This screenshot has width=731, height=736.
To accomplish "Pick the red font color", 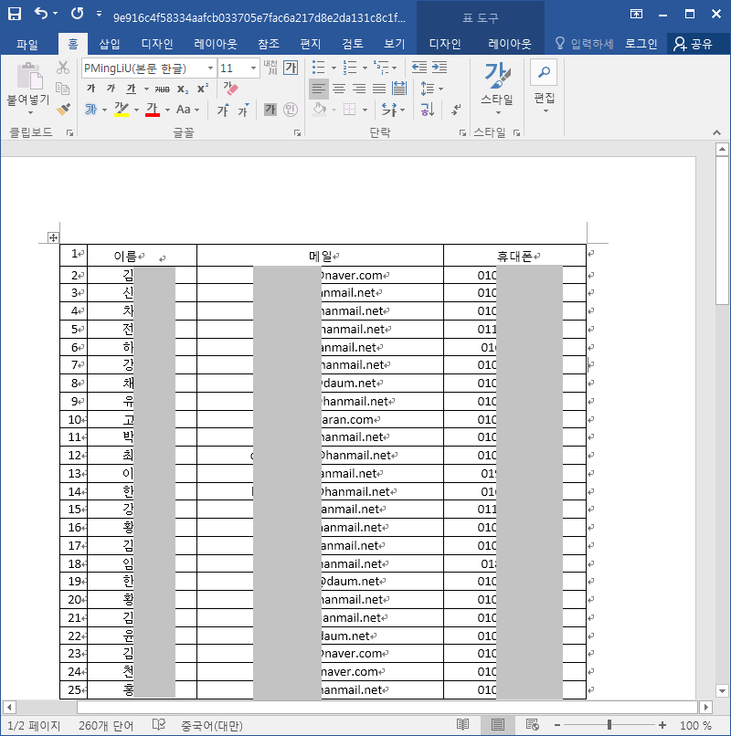I will pyautogui.click(x=153, y=110).
